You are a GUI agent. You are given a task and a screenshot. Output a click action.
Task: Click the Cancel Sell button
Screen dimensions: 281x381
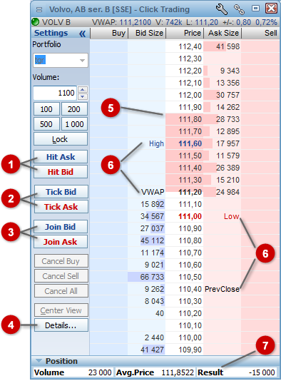click(x=61, y=276)
